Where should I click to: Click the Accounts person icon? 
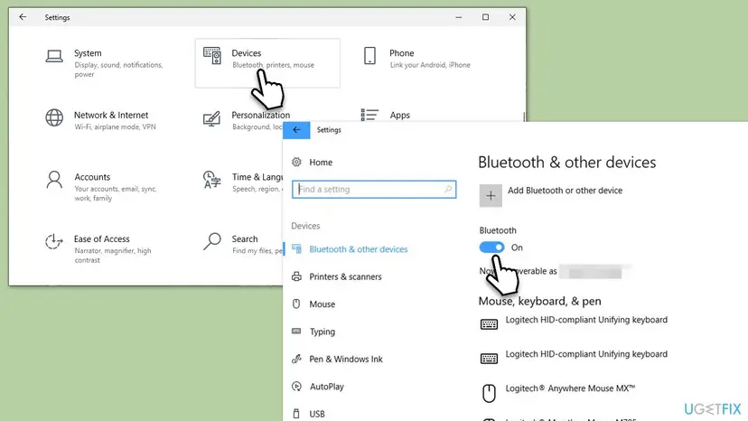coord(54,180)
